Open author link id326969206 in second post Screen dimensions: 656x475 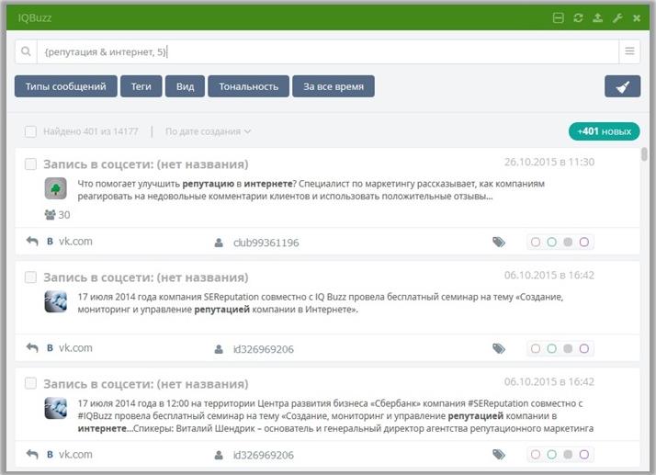click(x=264, y=349)
